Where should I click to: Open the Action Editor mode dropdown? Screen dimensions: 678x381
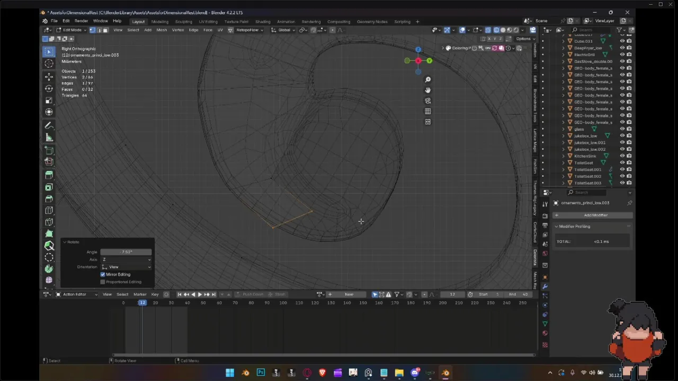point(77,294)
